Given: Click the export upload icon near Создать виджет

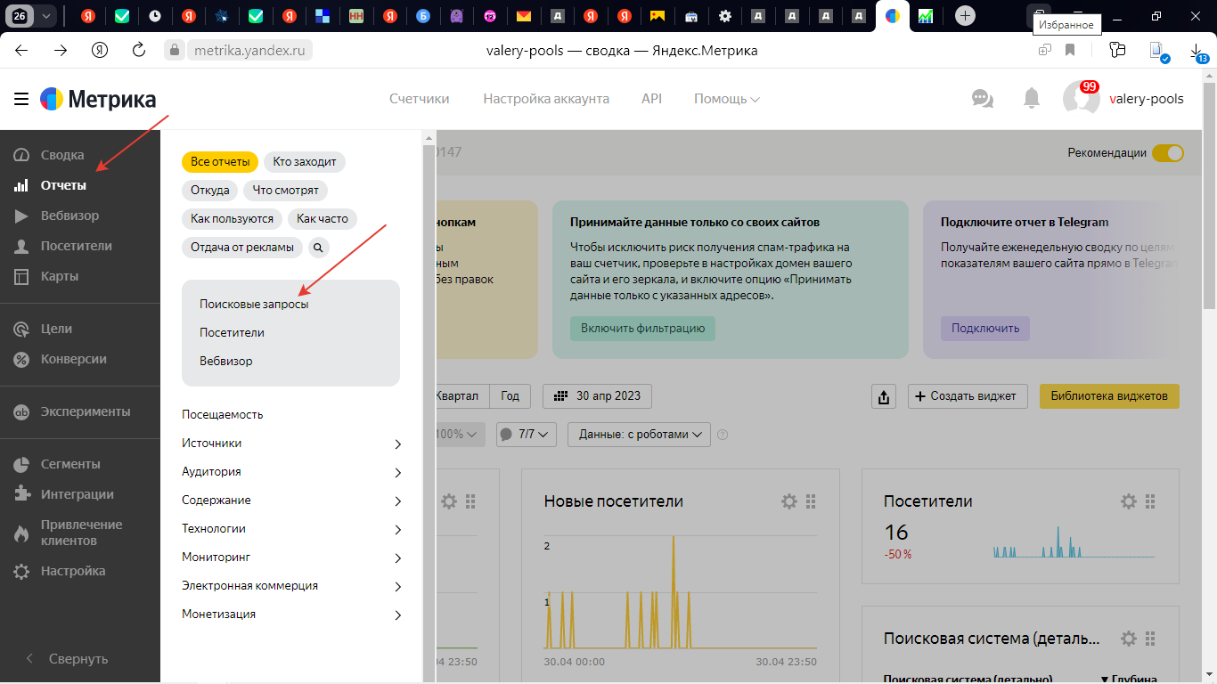Looking at the screenshot, I should (x=883, y=396).
